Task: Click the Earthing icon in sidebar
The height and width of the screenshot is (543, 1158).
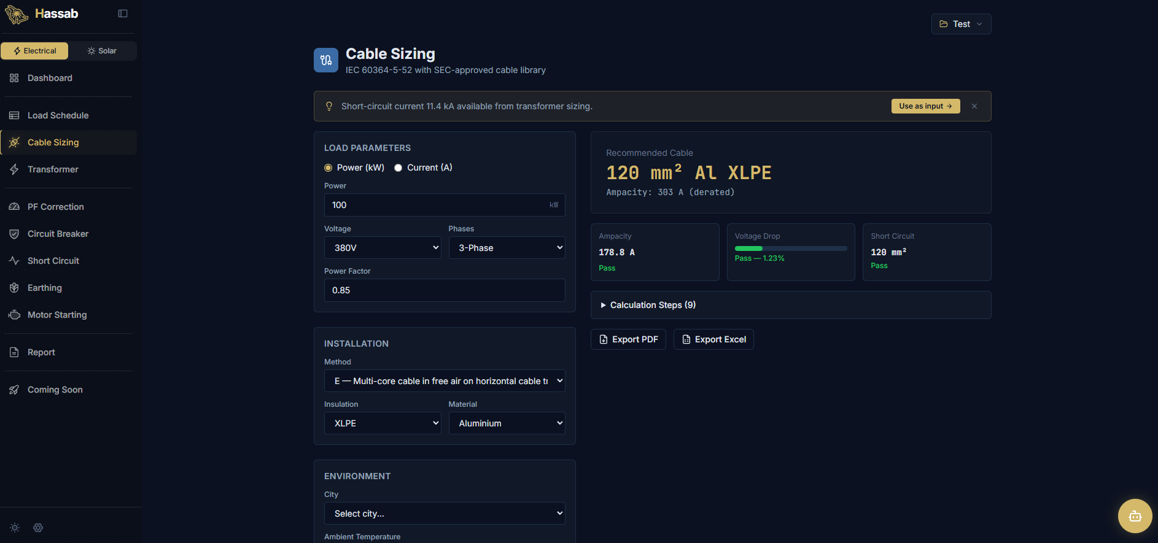Action: pos(14,288)
